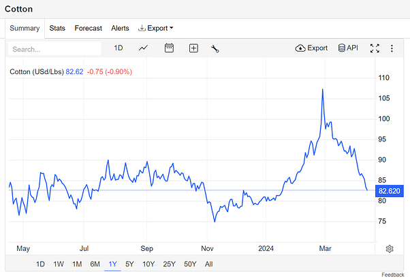Open the Alerts tab
Viewport: 410px width, 280px height.
(120, 29)
